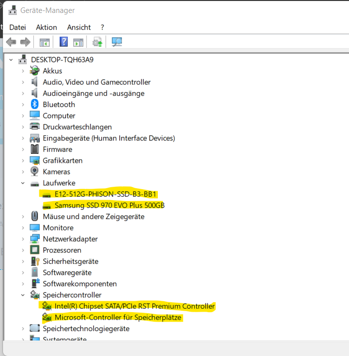Open the Datei menu
349x356 pixels.
tap(17, 27)
